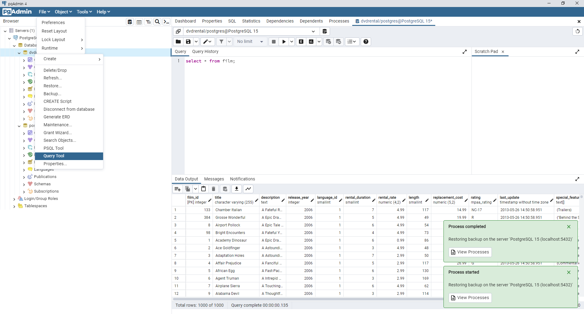Click the Delete row trash icon

214,189
